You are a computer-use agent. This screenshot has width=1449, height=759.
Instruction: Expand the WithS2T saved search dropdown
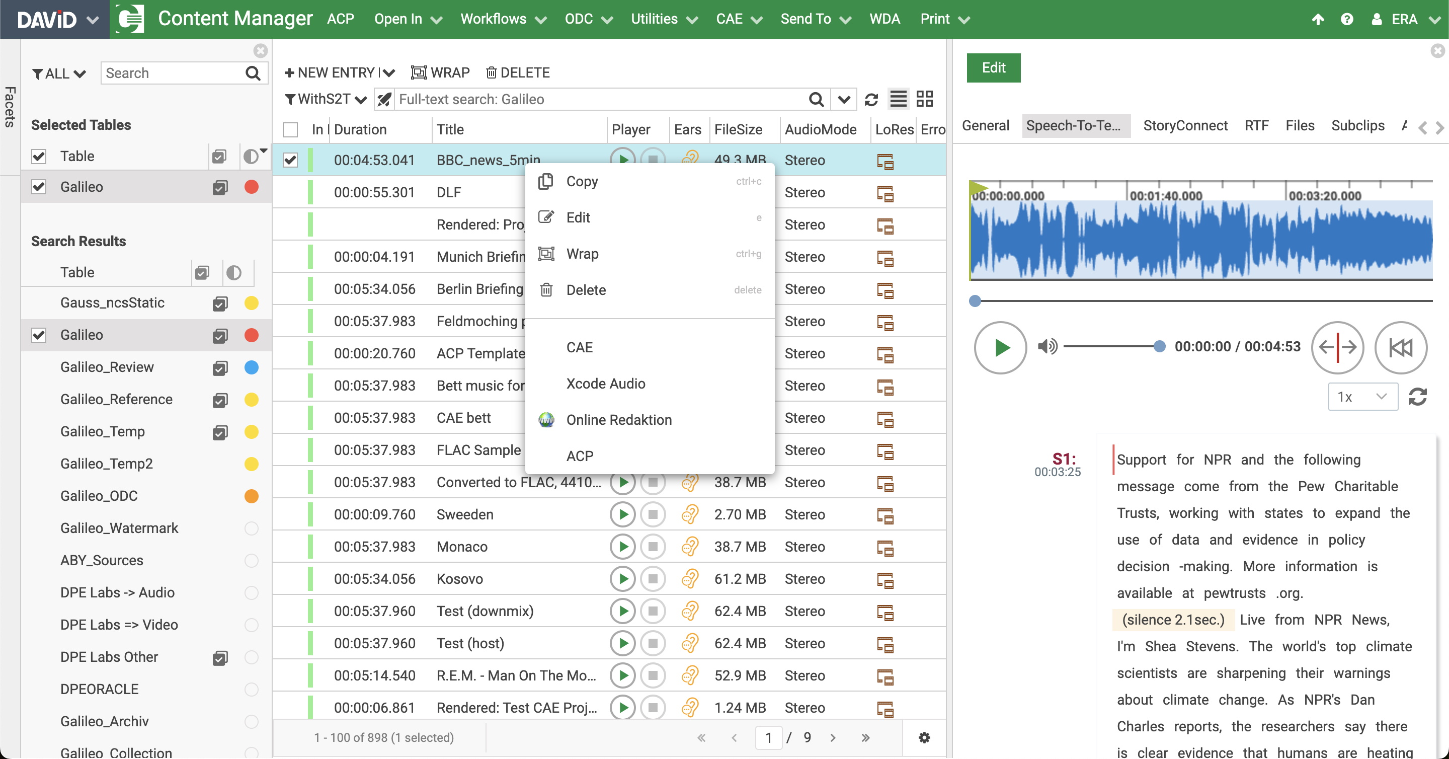pos(362,99)
